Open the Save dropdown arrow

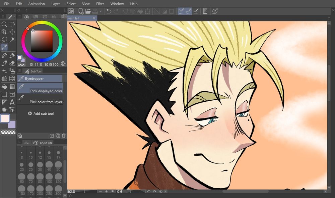tap(100, 11)
